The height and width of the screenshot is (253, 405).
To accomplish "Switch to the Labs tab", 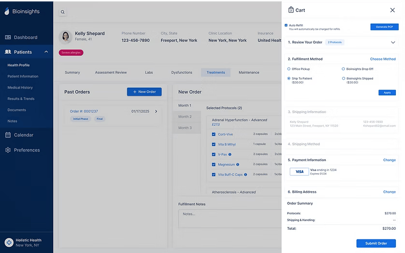I will tap(149, 73).
